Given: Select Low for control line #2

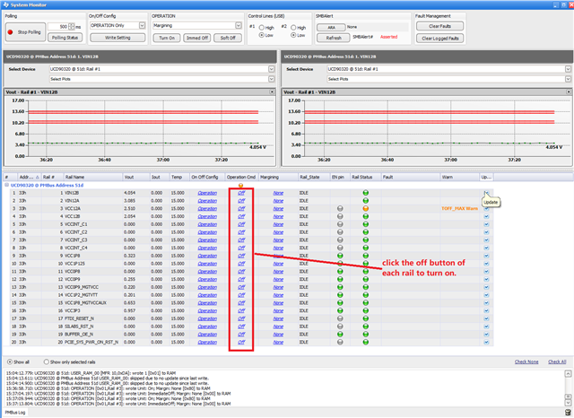Looking at the screenshot, I should [x=293, y=35].
